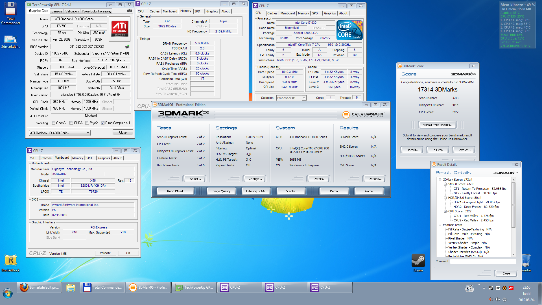Switch to TechPowerUp GPU-Z taskbar item

pos(194,287)
